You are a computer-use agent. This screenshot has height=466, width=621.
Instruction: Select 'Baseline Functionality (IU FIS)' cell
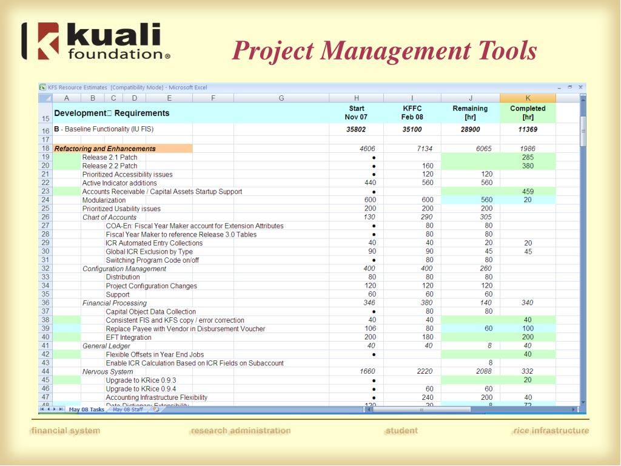104,129
